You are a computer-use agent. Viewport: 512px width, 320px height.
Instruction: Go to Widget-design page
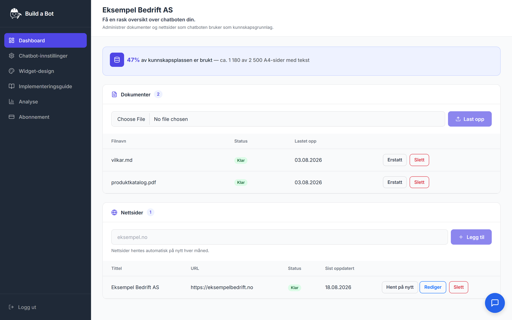pyautogui.click(x=45, y=71)
